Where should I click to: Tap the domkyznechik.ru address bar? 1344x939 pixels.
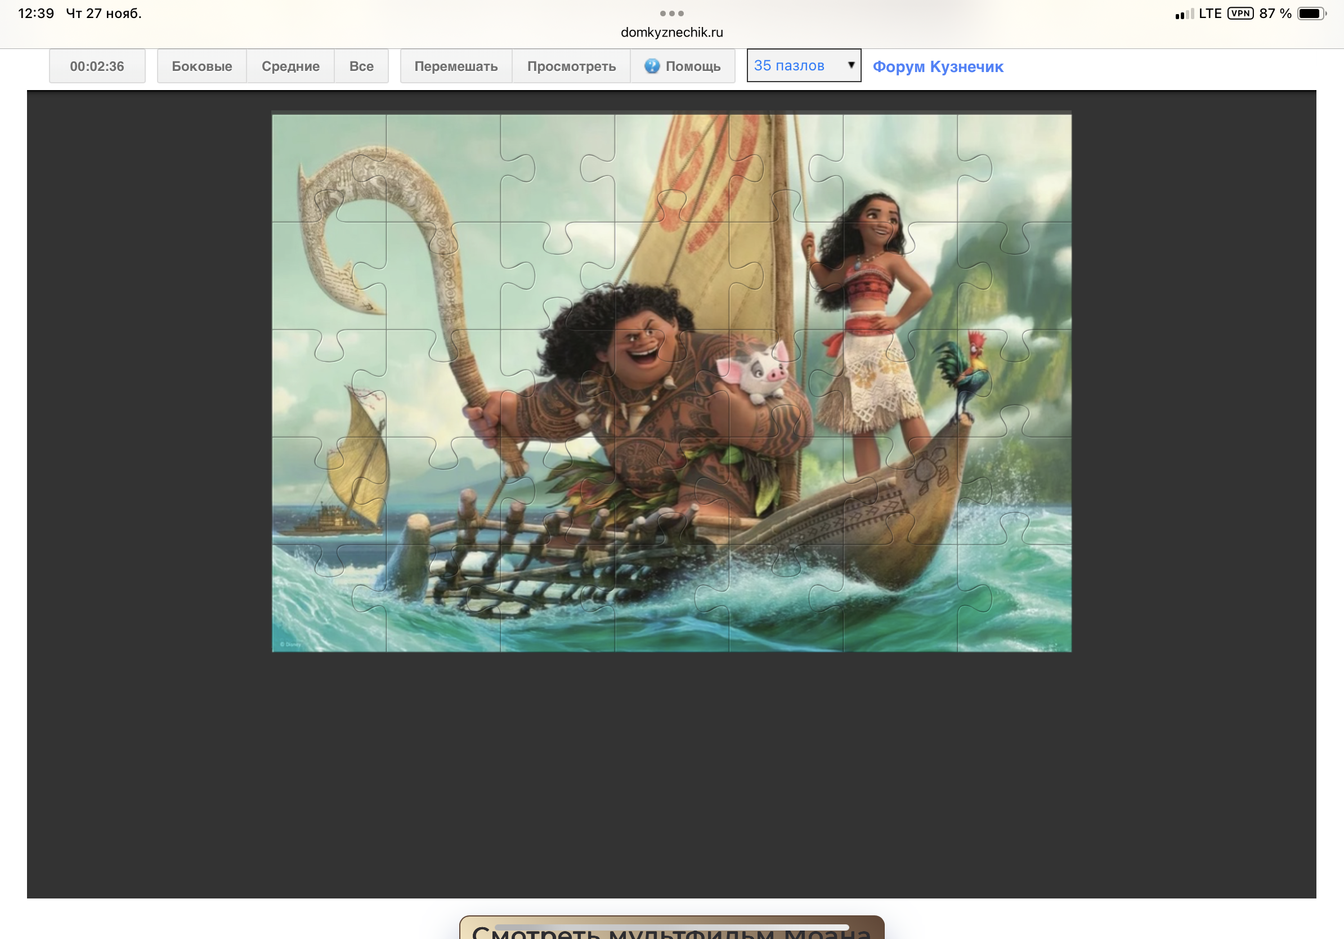click(671, 32)
